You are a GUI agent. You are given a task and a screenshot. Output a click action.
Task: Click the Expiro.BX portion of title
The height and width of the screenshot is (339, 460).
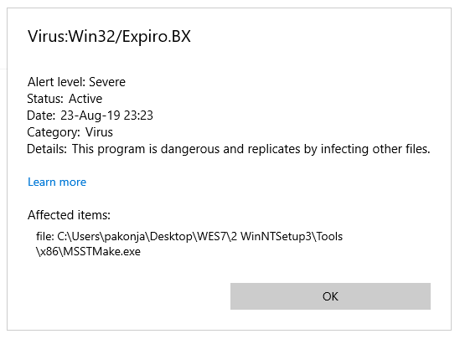[157, 37]
